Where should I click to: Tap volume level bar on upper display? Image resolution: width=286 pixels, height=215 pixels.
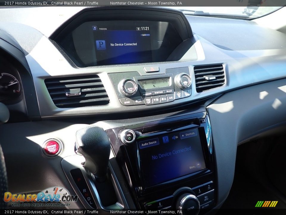146,35
